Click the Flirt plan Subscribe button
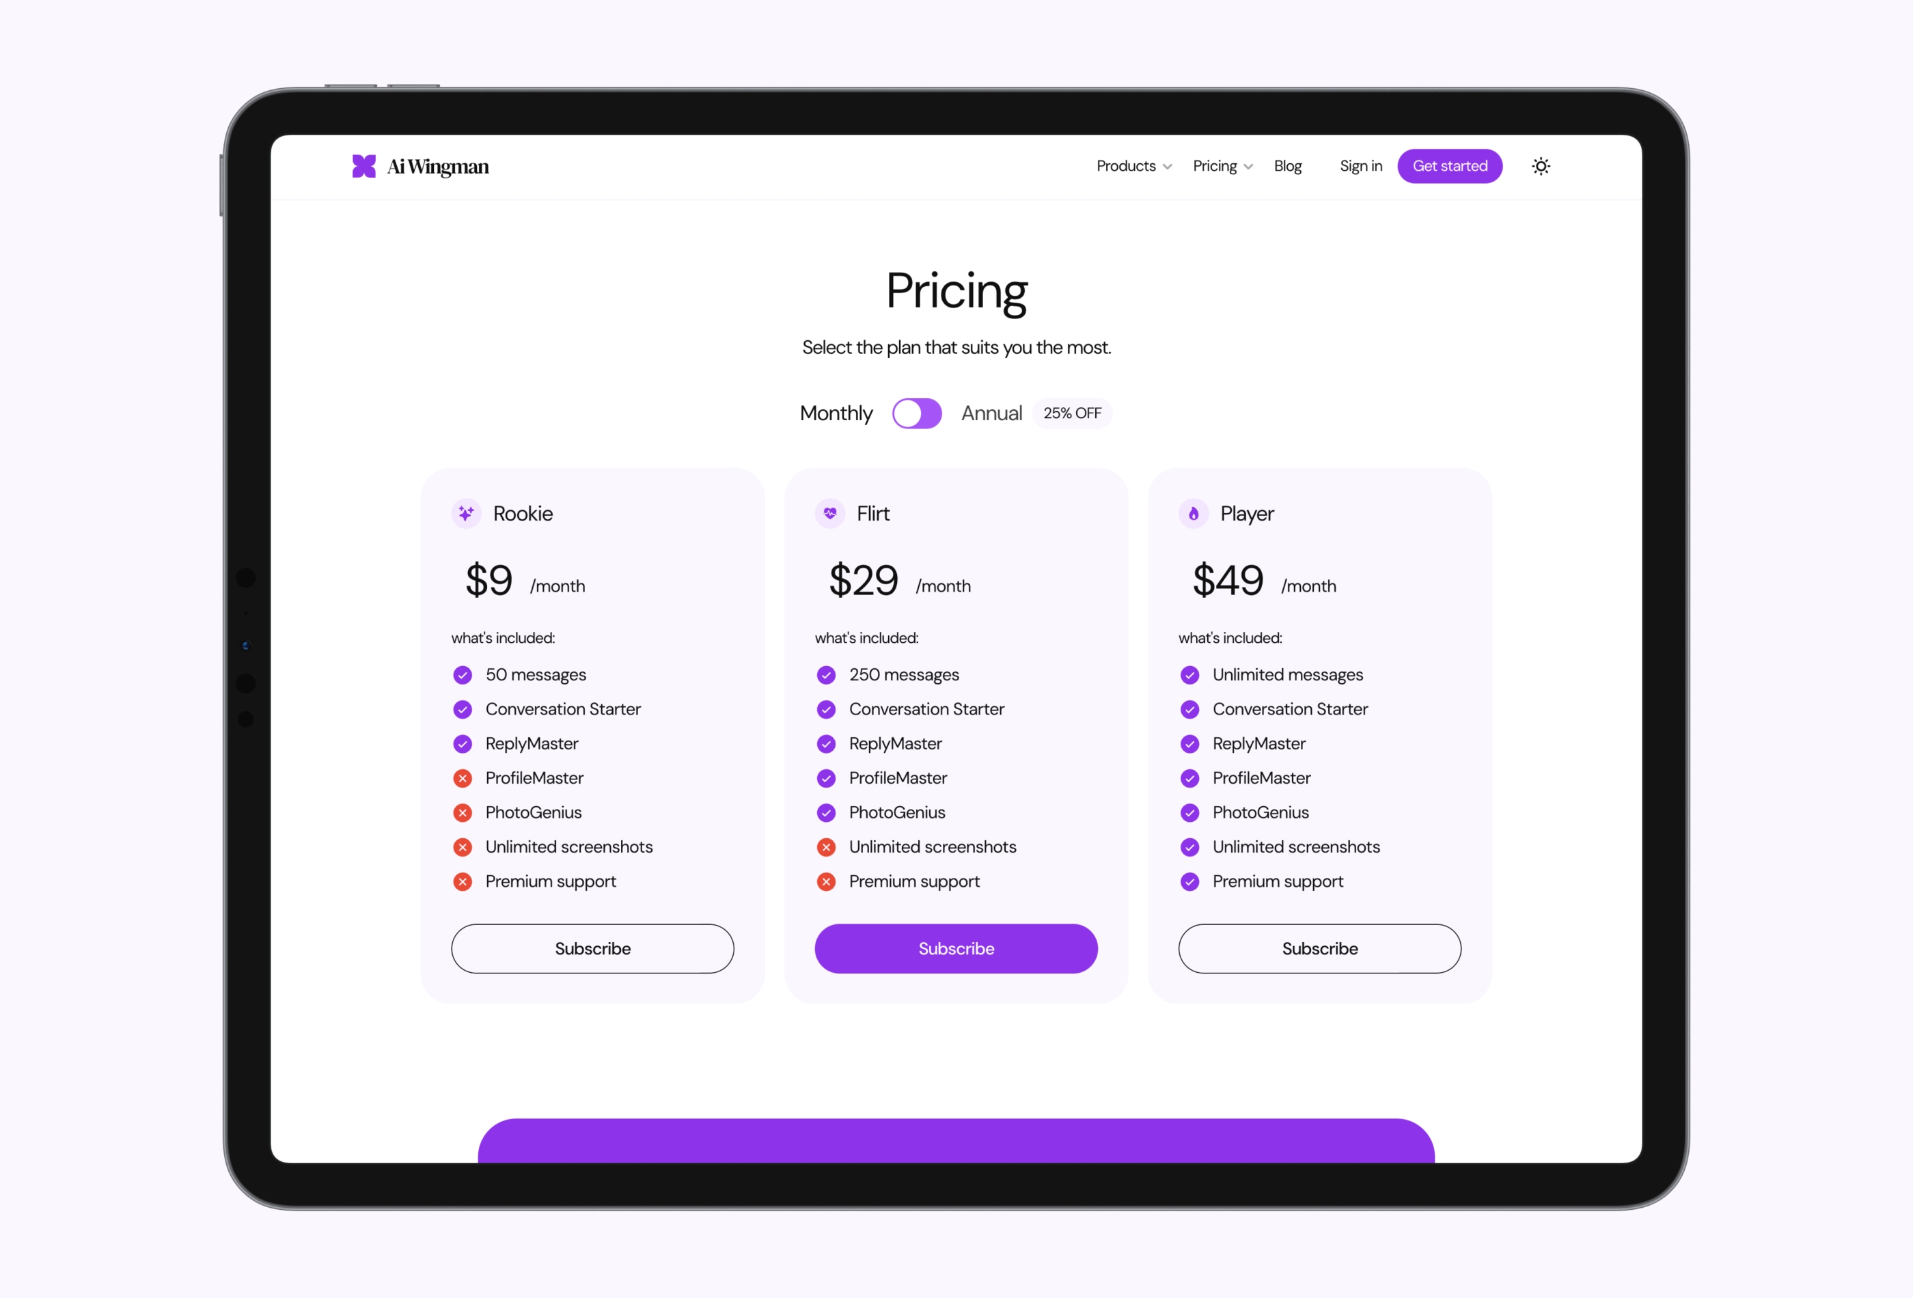The image size is (1913, 1298). [x=956, y=948]
